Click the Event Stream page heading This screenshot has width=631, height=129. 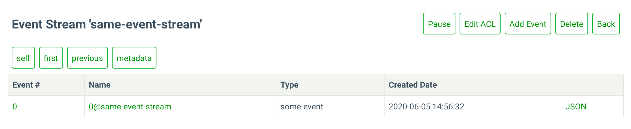[x=107, y=24]
